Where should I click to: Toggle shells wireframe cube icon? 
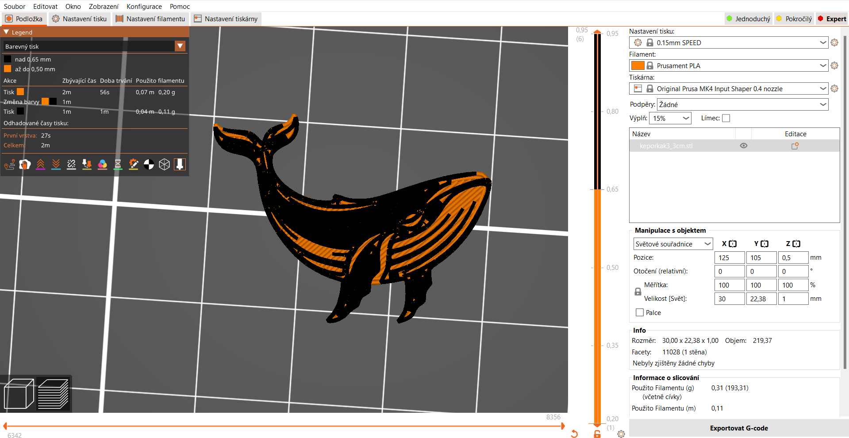point(164,165)
